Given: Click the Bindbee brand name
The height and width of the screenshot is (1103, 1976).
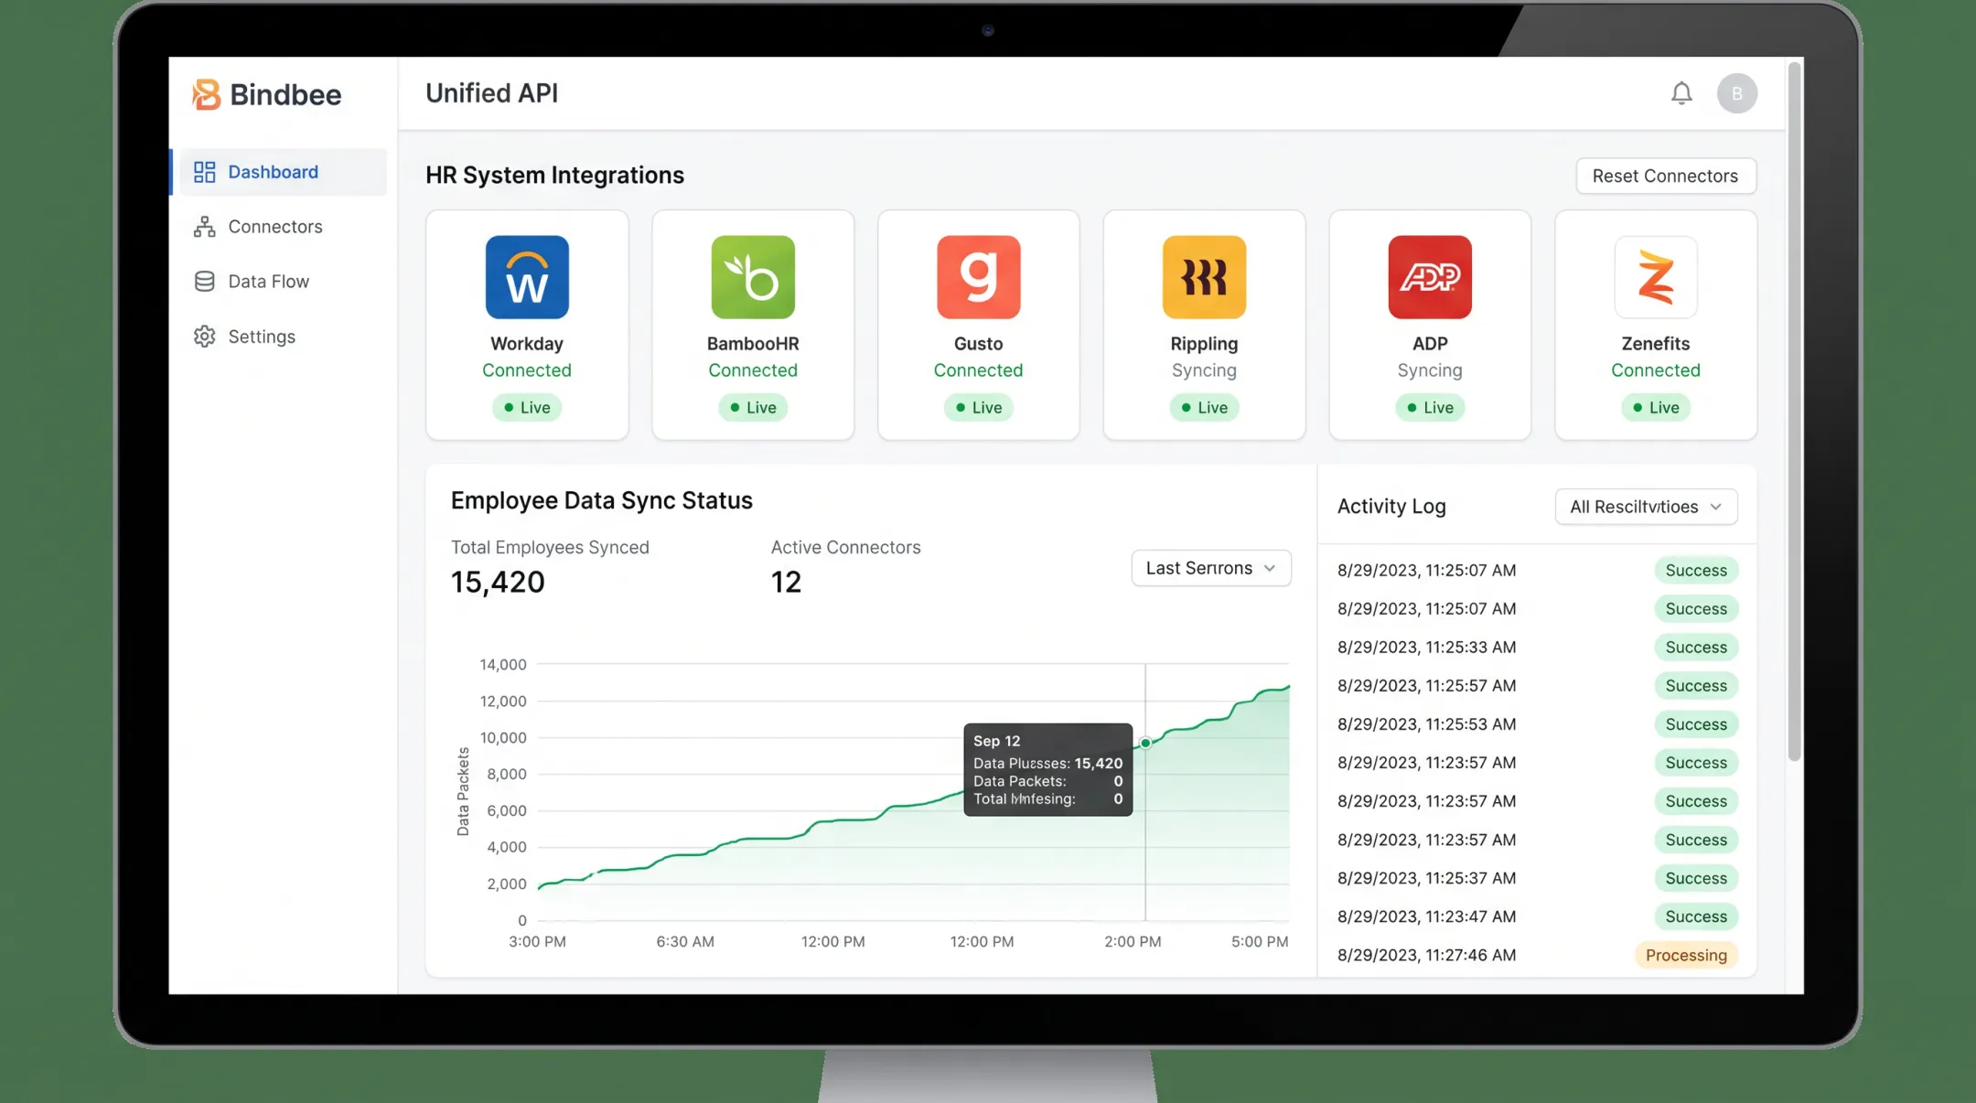Looking at the screenshot, I should click(285, 94).
